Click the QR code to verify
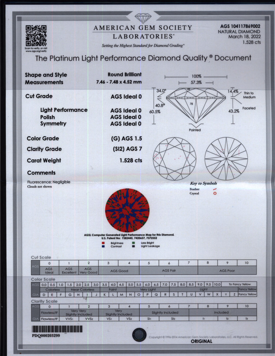The height and width of the screenshot is (356, 275). point(36,35)
